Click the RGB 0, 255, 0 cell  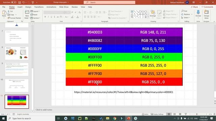tap(153, 57)
